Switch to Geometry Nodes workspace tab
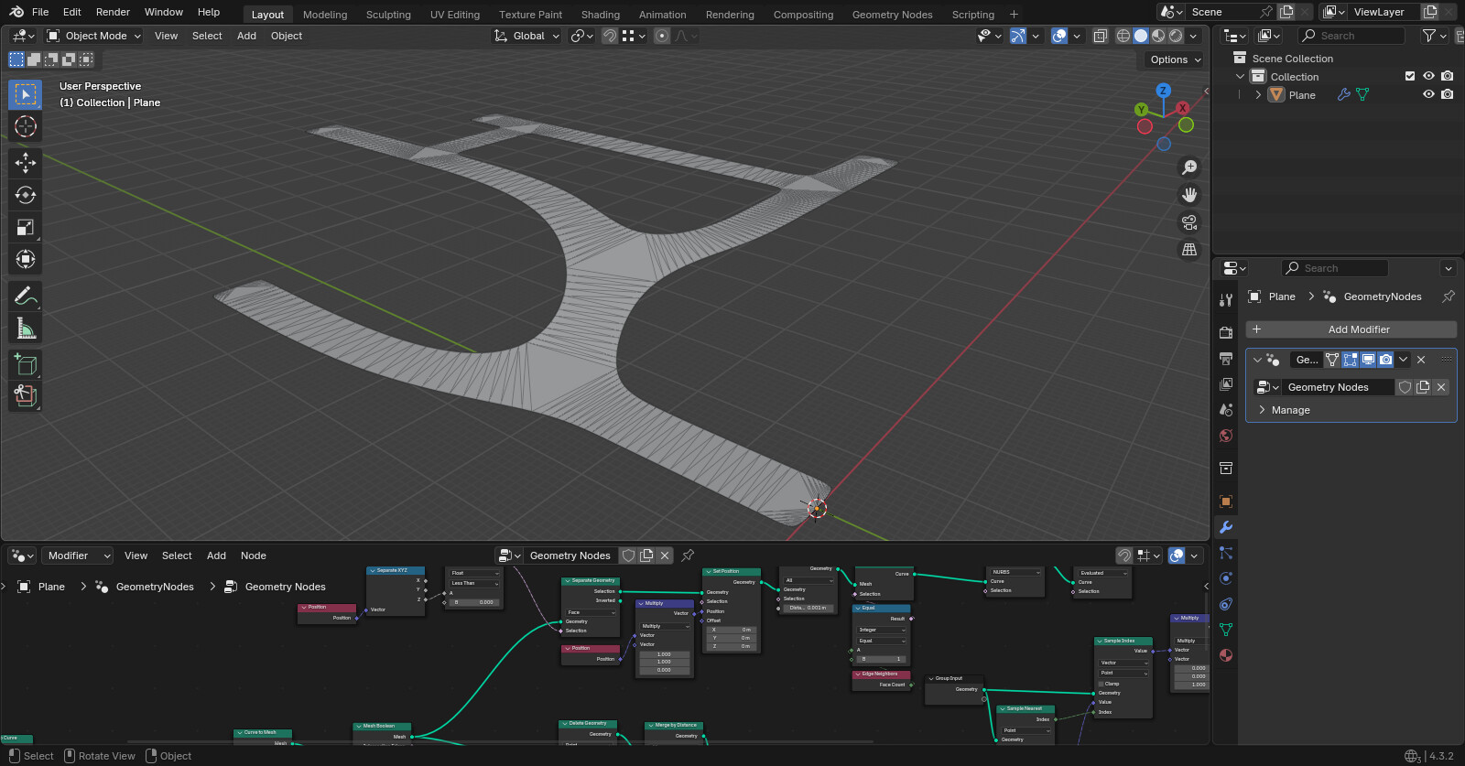 [892, 15]
